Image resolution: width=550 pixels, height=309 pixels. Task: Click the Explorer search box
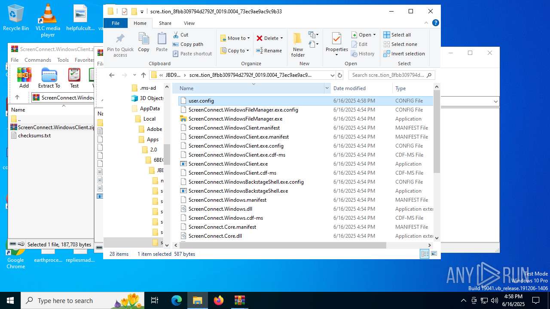(392, 75)
